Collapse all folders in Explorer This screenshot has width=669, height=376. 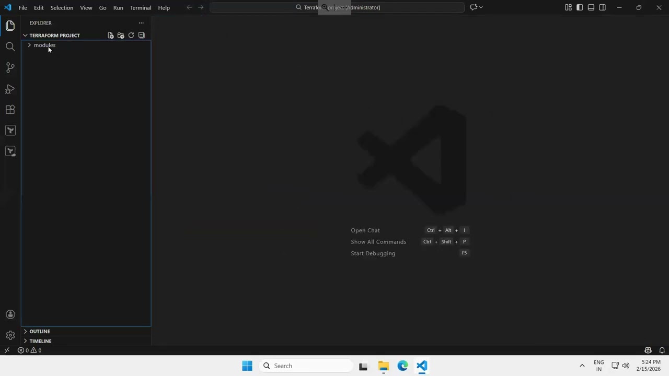click(x=141, y=36)
